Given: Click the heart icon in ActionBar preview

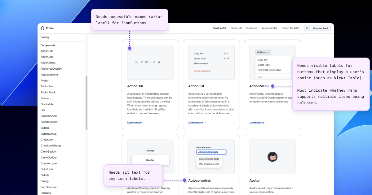Looking at the screenshot, I should (x=154, y=62).
